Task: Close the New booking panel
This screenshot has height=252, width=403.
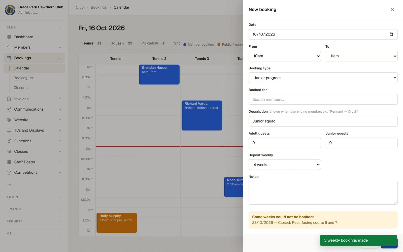Action: coord(392,10)
